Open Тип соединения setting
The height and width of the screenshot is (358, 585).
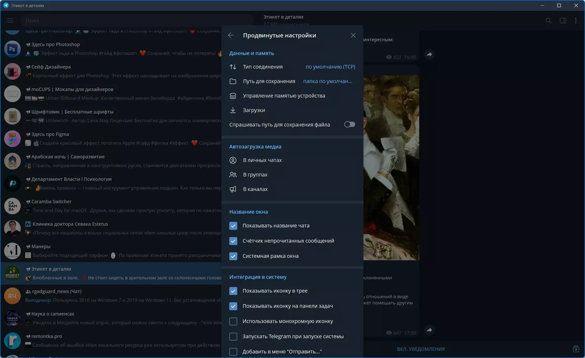click(292, 67)
